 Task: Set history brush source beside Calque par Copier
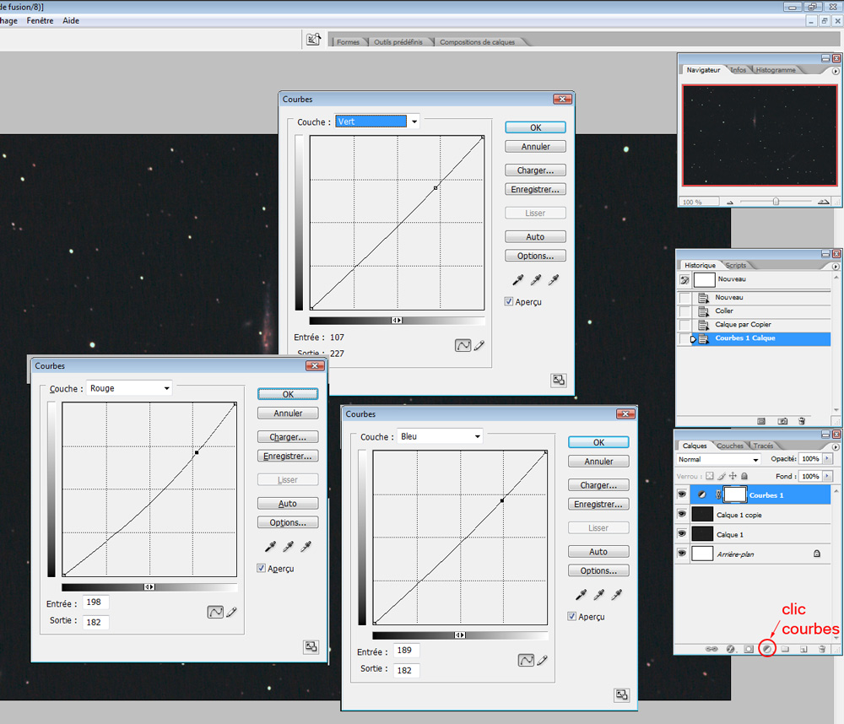coord(684,325)
